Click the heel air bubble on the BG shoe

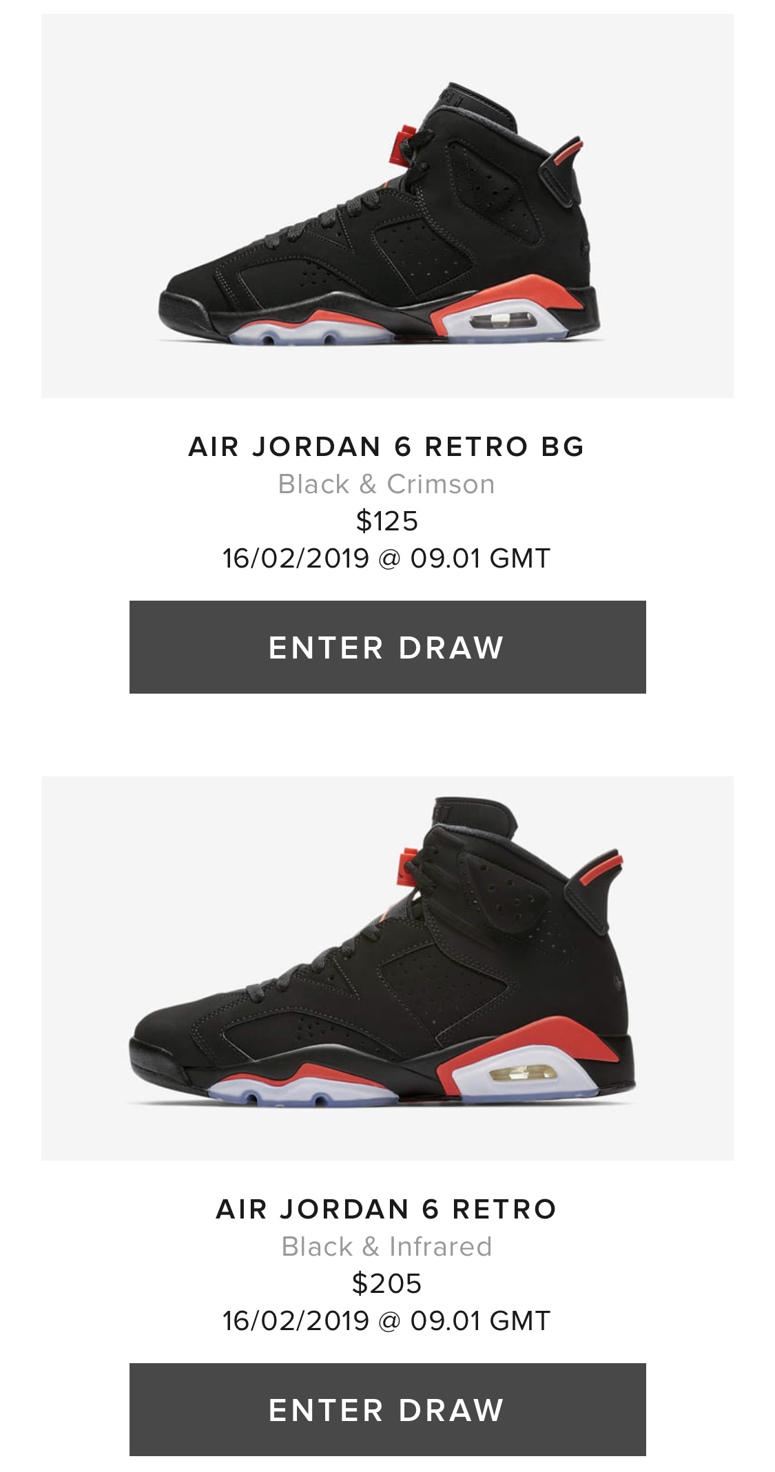pyautogui.click(x=504, y=320)
